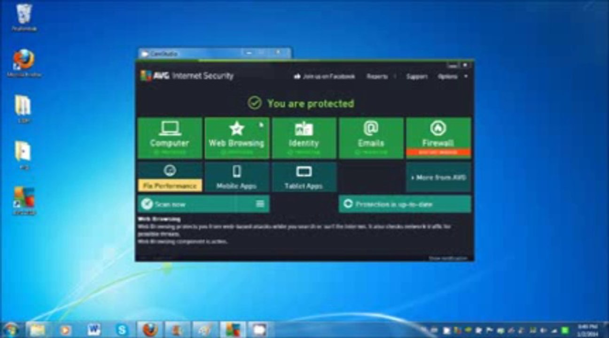The width and height of the screenshot is (609, 338).
Task: Click the Fix Performance tile
Action: [170, 177]
